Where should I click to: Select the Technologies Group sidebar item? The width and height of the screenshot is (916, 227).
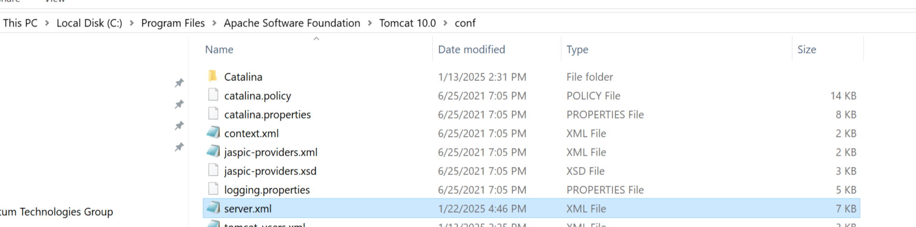click(x=57, y=212)
